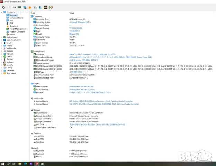Open the Power Management page
Viewport: 216px width, 166px height.
pos(18,29)
